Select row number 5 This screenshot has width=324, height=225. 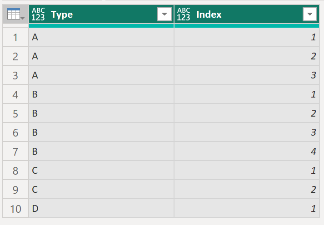[x=15, y=113]
